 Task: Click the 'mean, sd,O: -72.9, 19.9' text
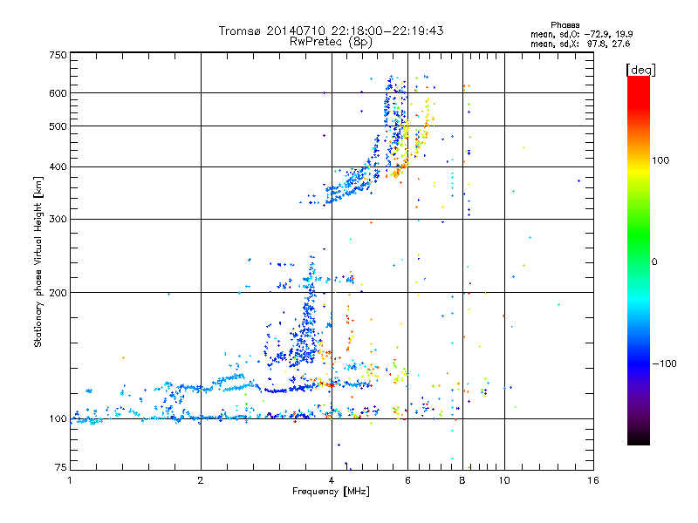click(582, 34)
